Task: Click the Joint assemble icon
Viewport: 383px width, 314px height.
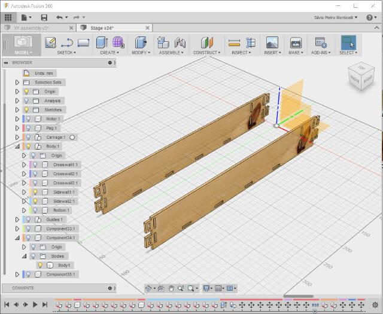Action: pos(180,42)
